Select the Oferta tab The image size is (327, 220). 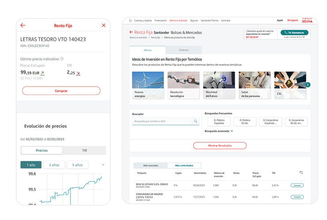pos(148,50)
